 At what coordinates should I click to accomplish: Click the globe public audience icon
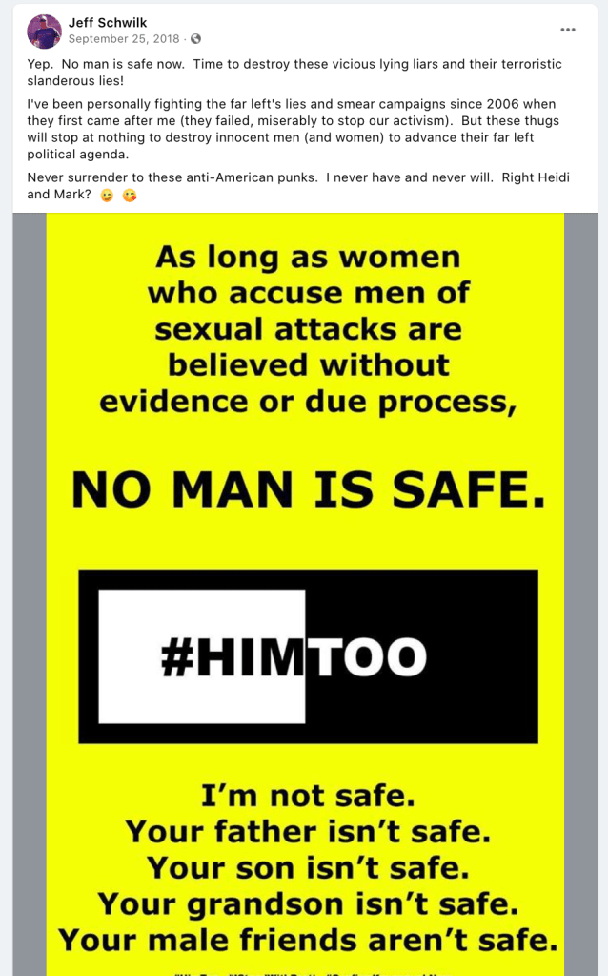[195, 38]
